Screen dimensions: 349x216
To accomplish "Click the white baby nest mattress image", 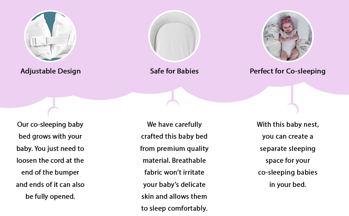I will click(174, 36).
